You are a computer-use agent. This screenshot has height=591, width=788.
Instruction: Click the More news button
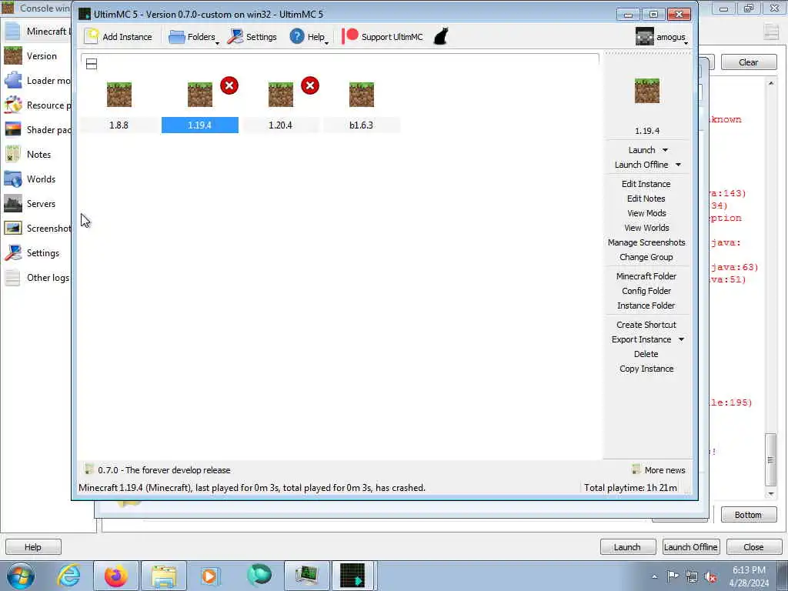[x=659, y=470]
